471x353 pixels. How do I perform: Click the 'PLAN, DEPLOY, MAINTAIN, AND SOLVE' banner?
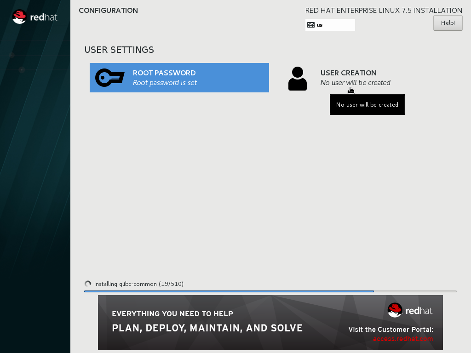point(207,328)
